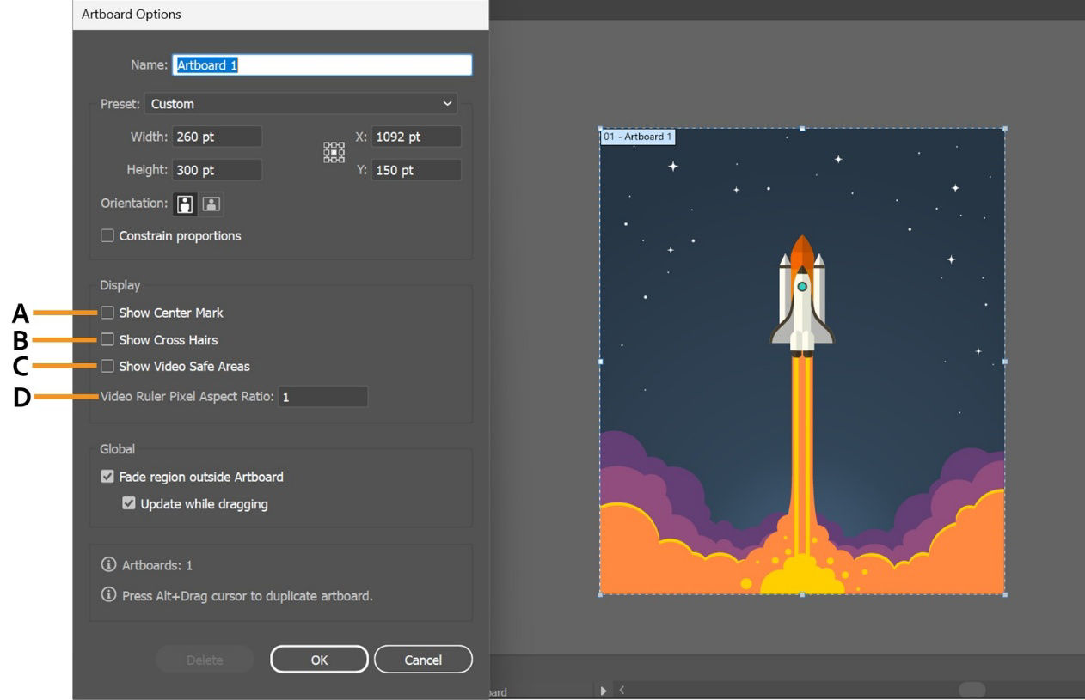This screenshot has width=1085, height=700.
Task: Click the 01 - Artboard 1 label
Action: pos(637,137)
